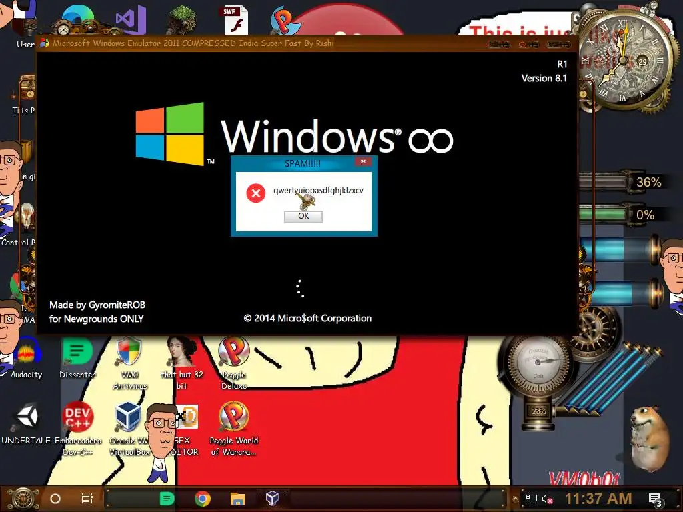Close the SPAM!!!!! error dialog
Viewport: 683px width, 512px height.
(363, 161)
